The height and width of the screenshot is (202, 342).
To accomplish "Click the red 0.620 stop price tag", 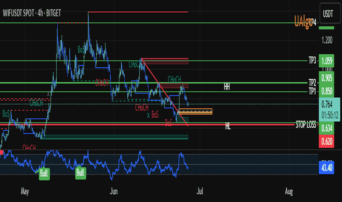I will pos(327,141).
